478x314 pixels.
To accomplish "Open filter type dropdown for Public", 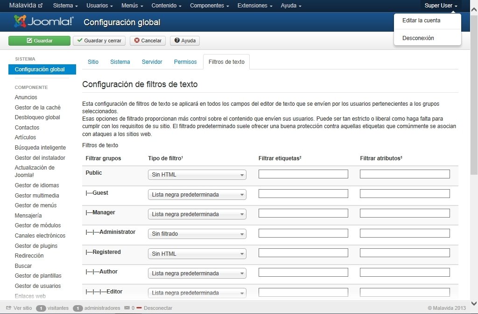I will 197,175.
